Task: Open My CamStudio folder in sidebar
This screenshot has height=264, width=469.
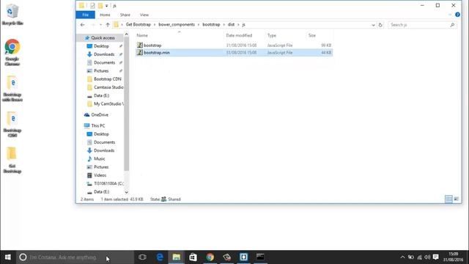Action: point(108,104)
